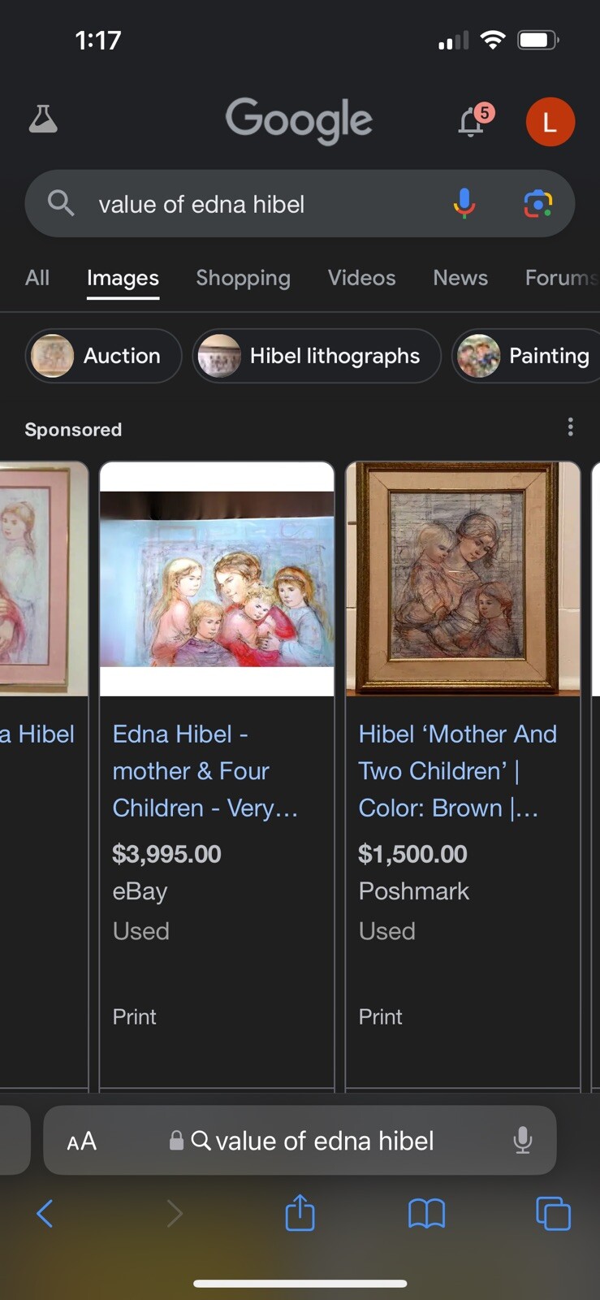
Task: Open Google Labs flask icon
Action: point(43,119)
